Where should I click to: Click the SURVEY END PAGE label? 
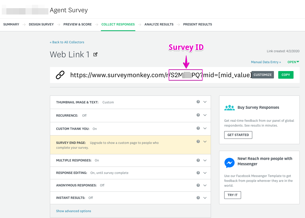pyautogui.click(x=71, y=143)
